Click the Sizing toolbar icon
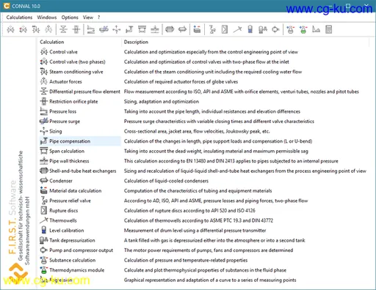 (117, 29)
